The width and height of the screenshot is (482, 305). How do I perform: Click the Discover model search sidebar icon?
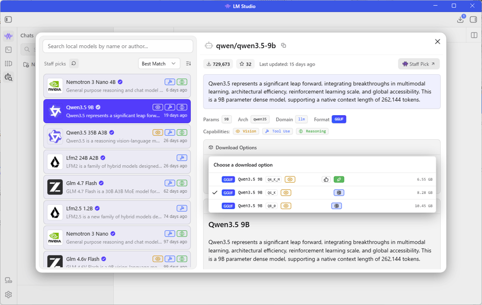pos(8,77)
